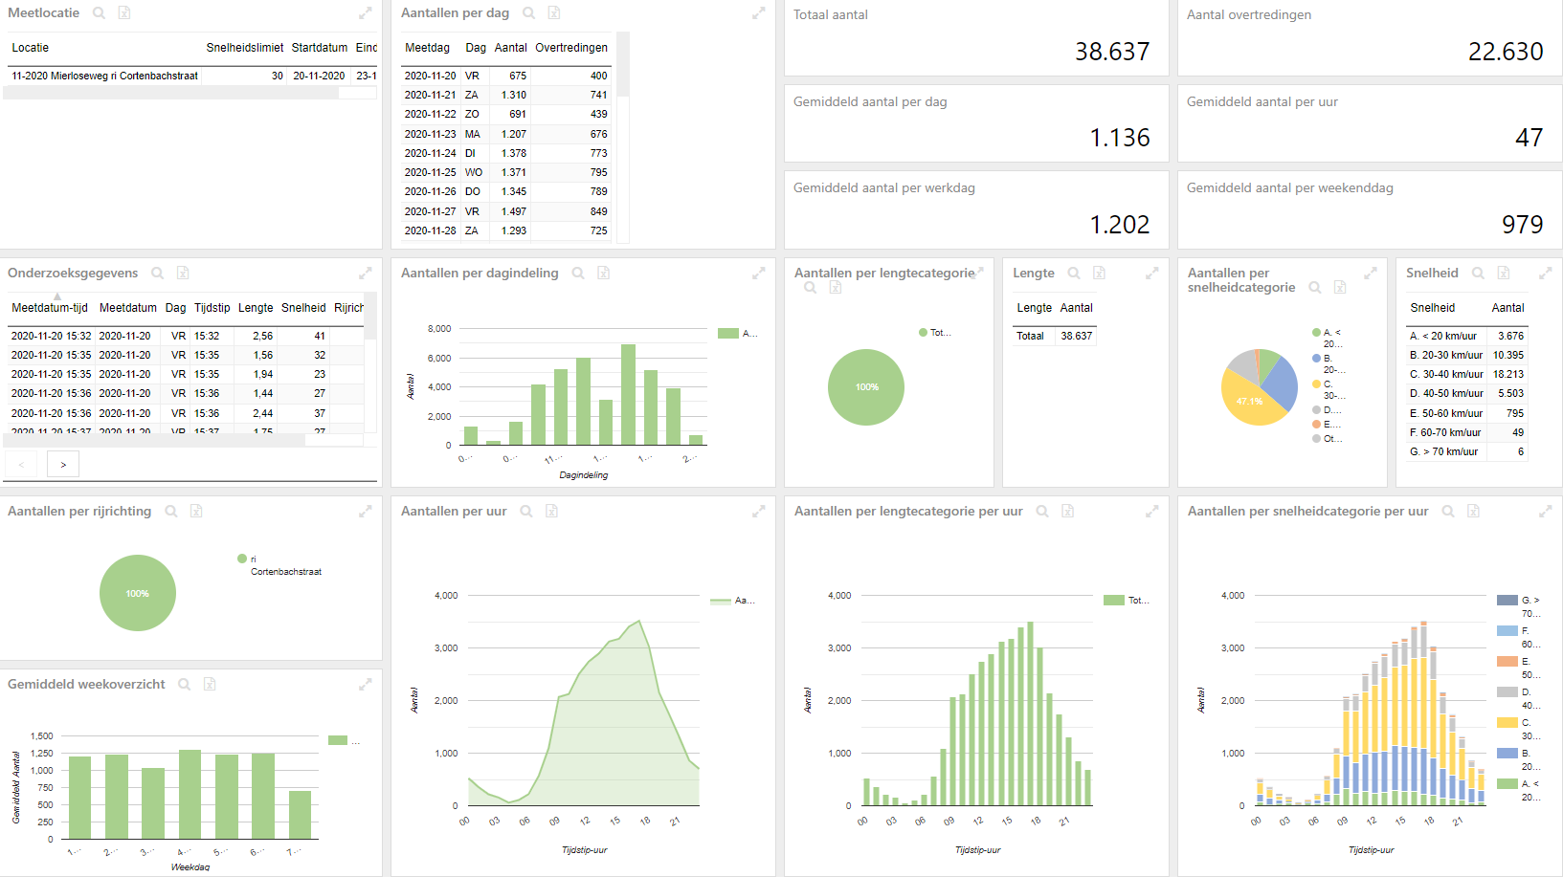This screenshot has height=877, width=1563.
Task: Maximize the Aantallen per dagindeling chart
Action: (758, 274)
